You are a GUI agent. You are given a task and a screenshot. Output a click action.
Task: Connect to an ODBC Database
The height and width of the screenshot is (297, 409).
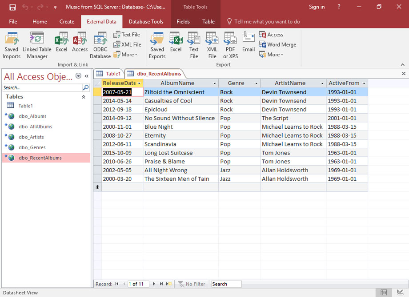tap(100, 44)
